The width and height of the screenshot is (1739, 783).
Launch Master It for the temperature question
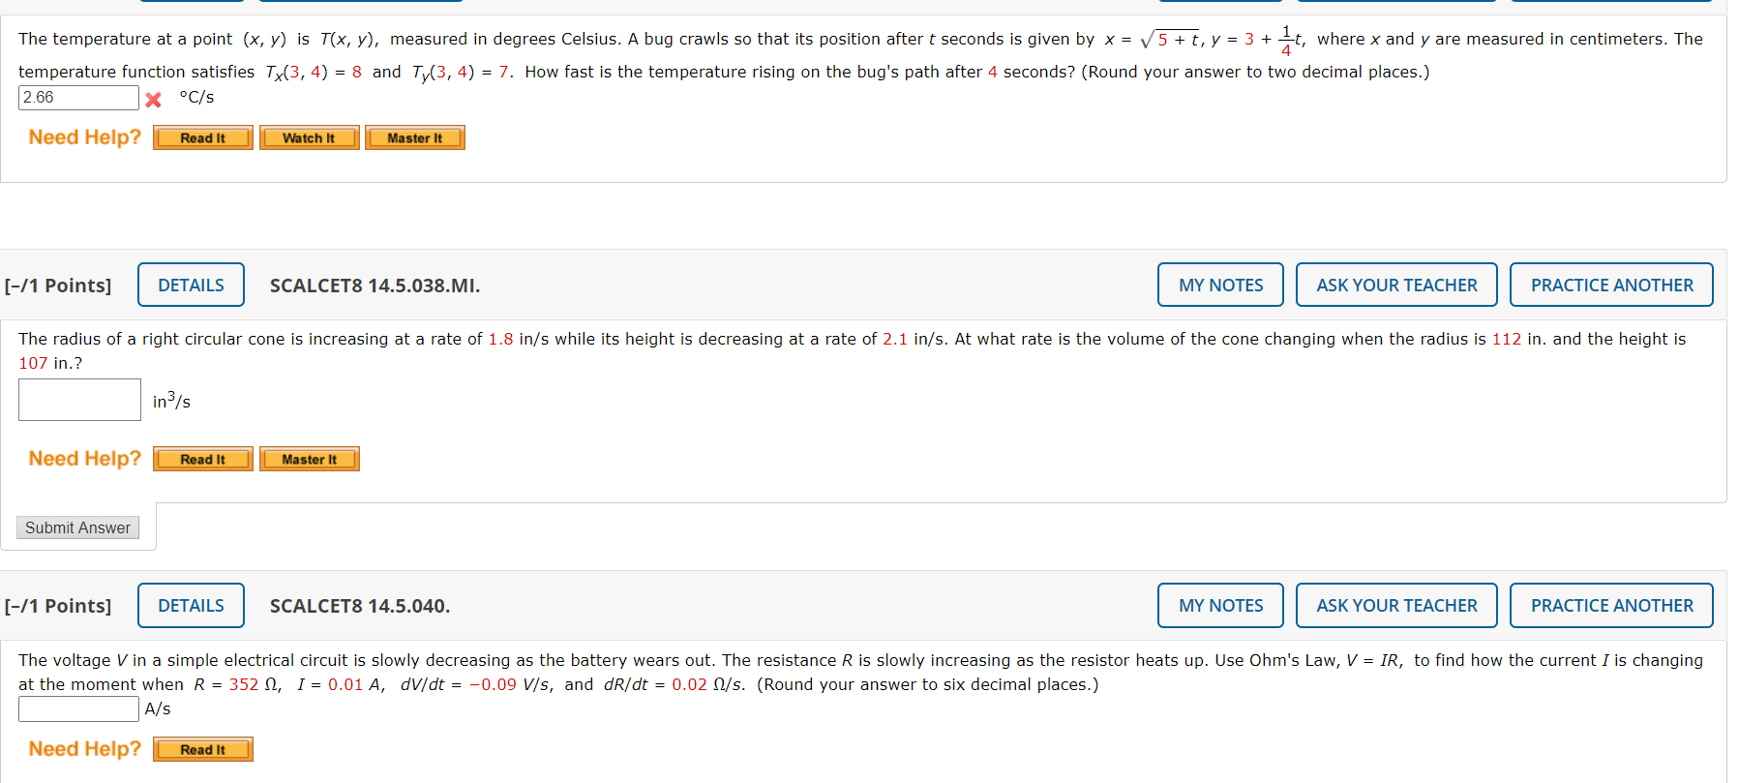click(x=414, y=137)
